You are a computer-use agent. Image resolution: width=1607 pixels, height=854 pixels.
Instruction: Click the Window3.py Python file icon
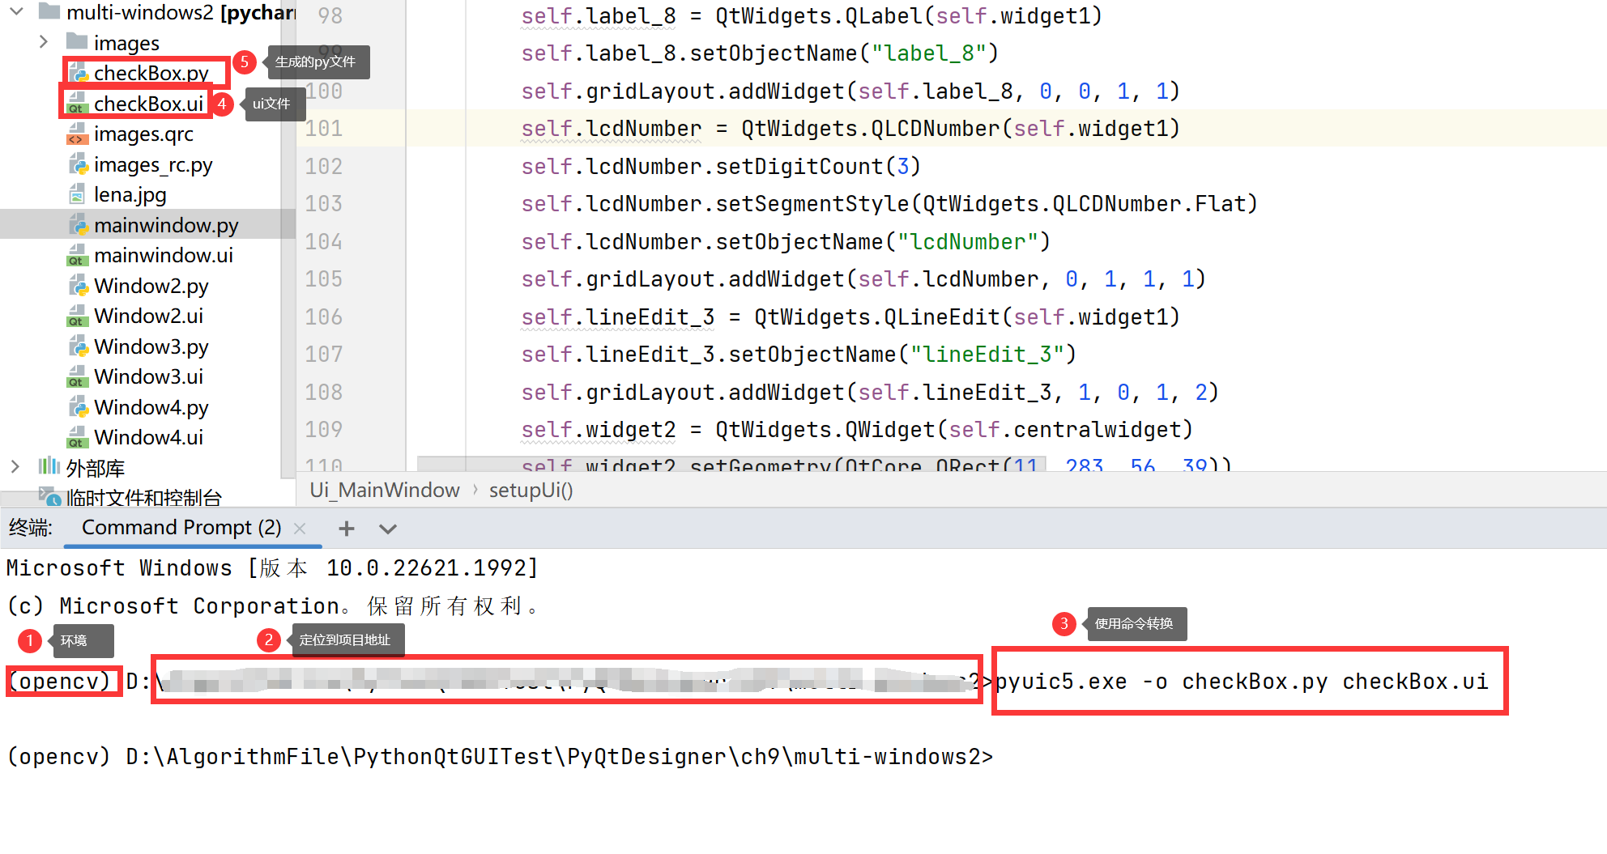[x=78, y=346]
